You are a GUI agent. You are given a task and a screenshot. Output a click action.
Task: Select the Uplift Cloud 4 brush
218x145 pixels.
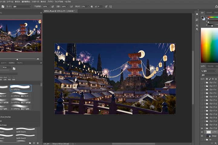25,137
